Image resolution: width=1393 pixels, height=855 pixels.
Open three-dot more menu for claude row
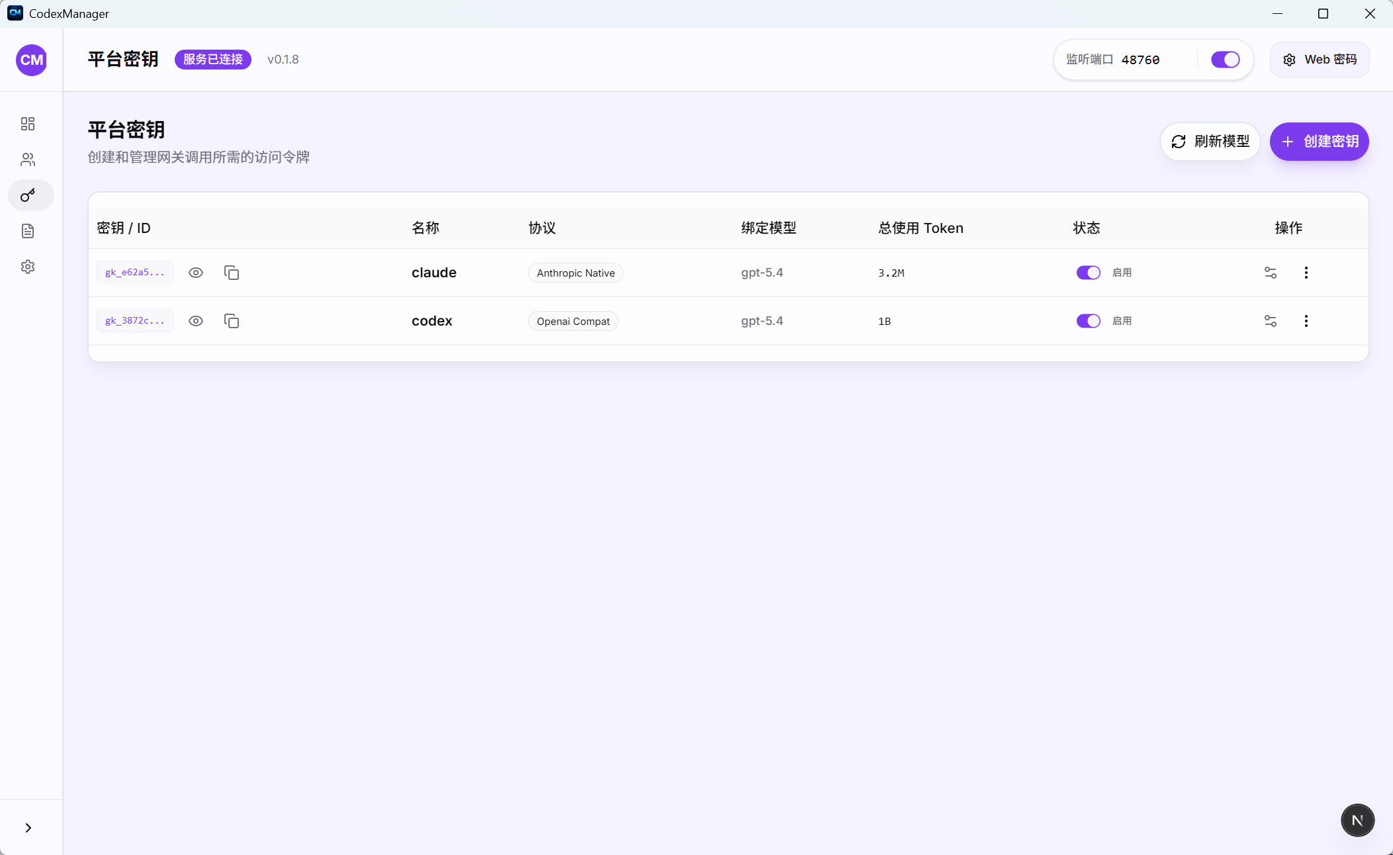1306,273
